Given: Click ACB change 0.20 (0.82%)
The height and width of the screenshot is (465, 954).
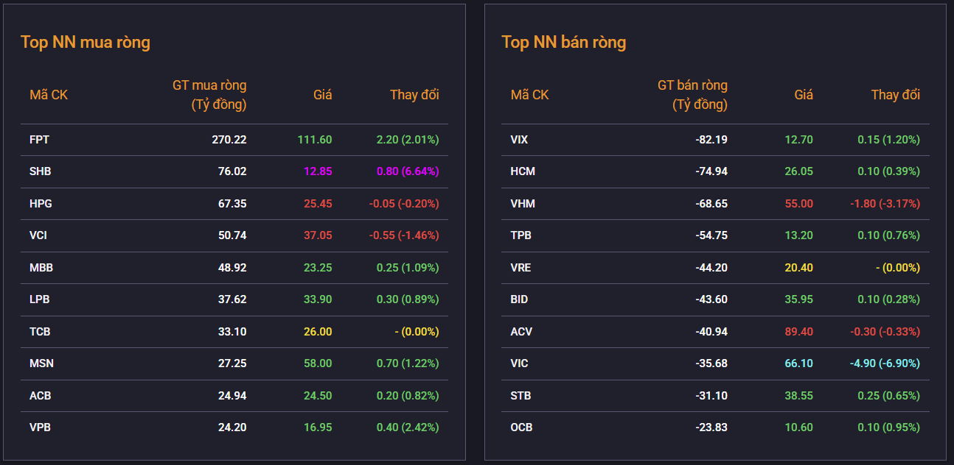Looking at the screenshot, I should tap(408, 396).
